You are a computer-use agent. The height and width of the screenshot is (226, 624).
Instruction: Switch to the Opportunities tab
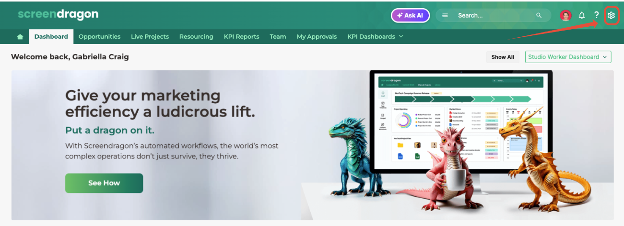pyautogui.click(x=99, y=36)
